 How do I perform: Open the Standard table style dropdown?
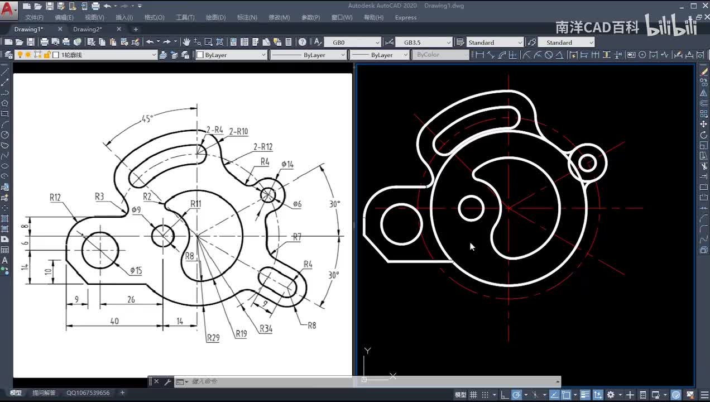click(495, 42)
